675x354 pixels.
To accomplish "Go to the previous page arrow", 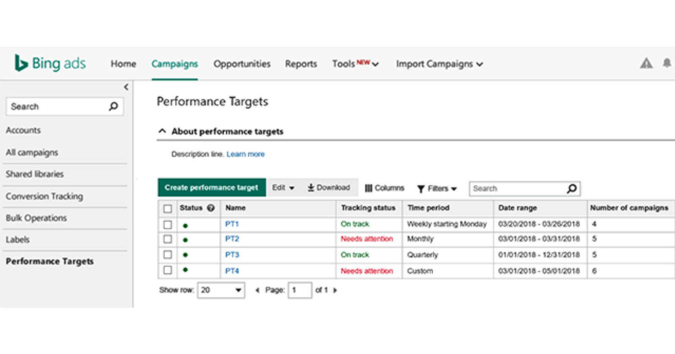I will point(257,290).
